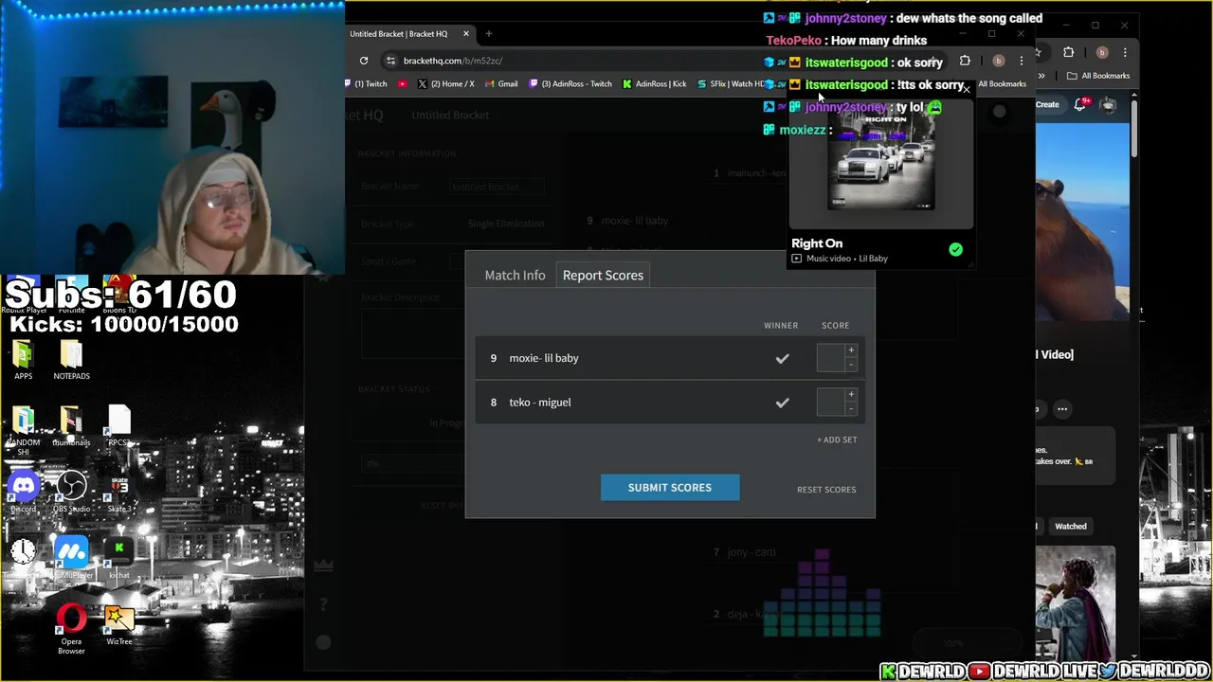This screenshot has height=682, width=1213.
Task: Open WizTree desktop shortcut
Action: point(118,625)
